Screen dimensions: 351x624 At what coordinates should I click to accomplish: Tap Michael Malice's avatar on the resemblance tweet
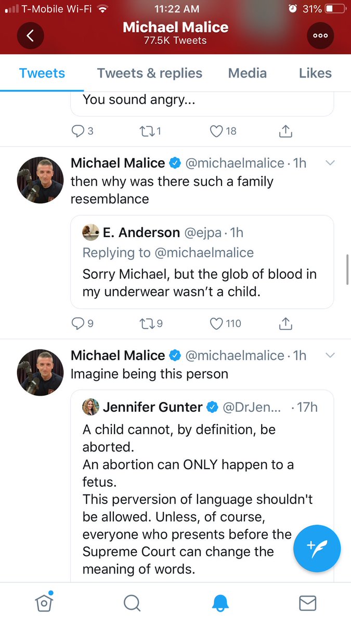(x=41, y=179)
